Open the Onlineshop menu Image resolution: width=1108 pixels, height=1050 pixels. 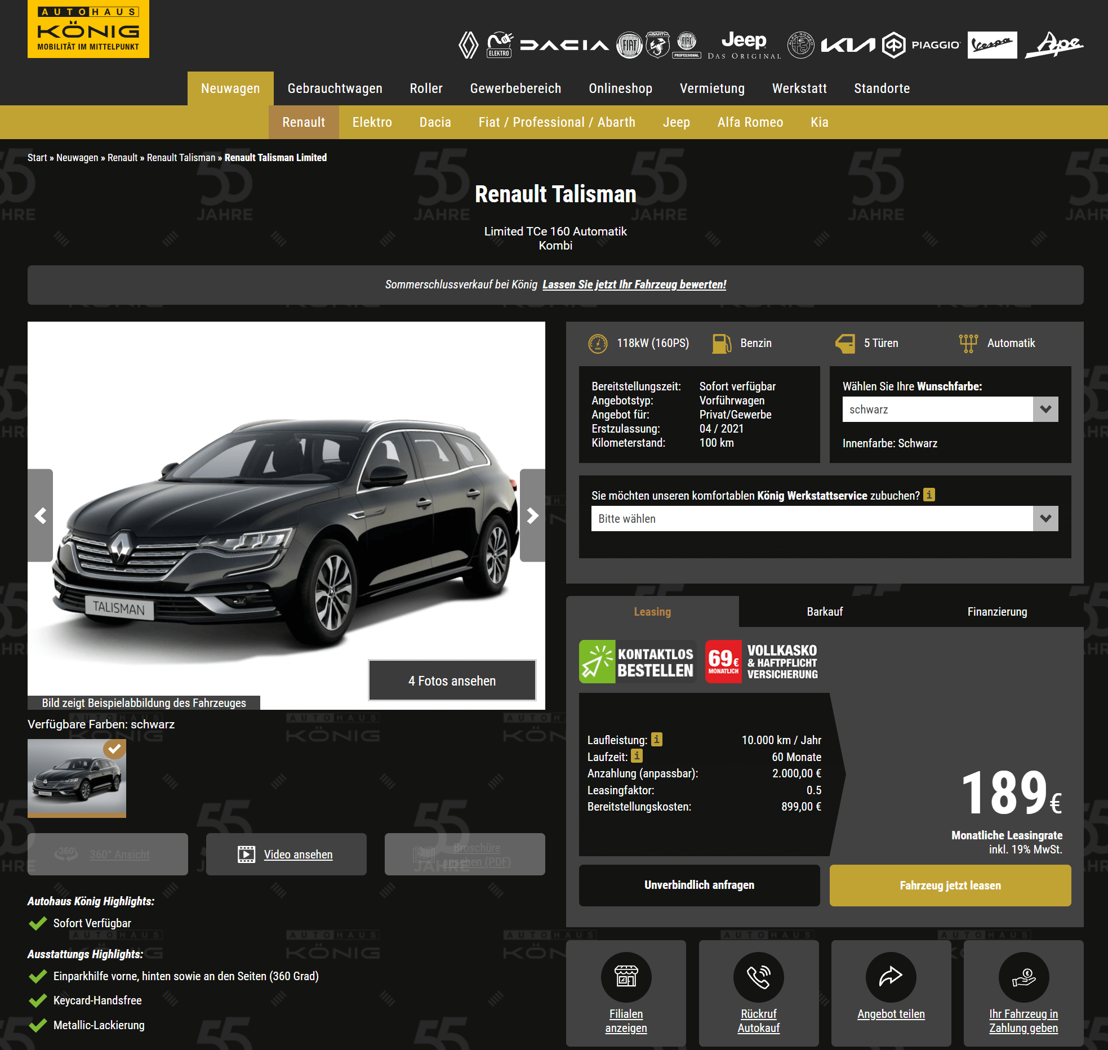click(620, 88)
